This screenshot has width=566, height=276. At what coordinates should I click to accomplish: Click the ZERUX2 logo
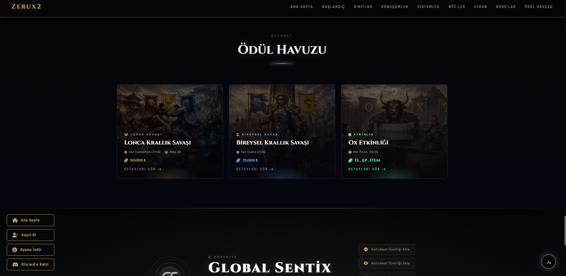click(26, 6)
